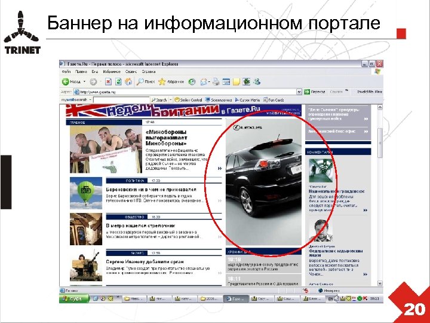Click the military vehicle photo thumbnail
Viewport: 430px width, 323px height.
tap(86, 265)
